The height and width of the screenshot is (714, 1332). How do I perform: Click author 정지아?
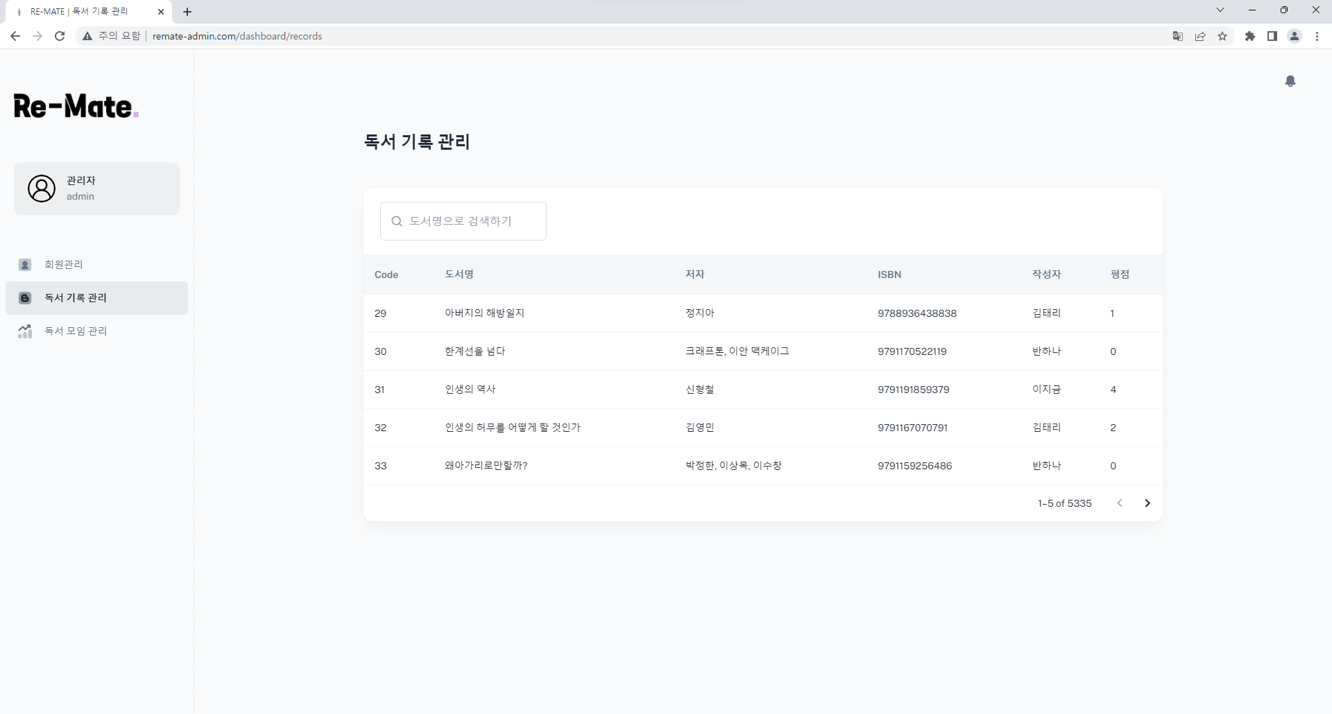tap(700, 313)
